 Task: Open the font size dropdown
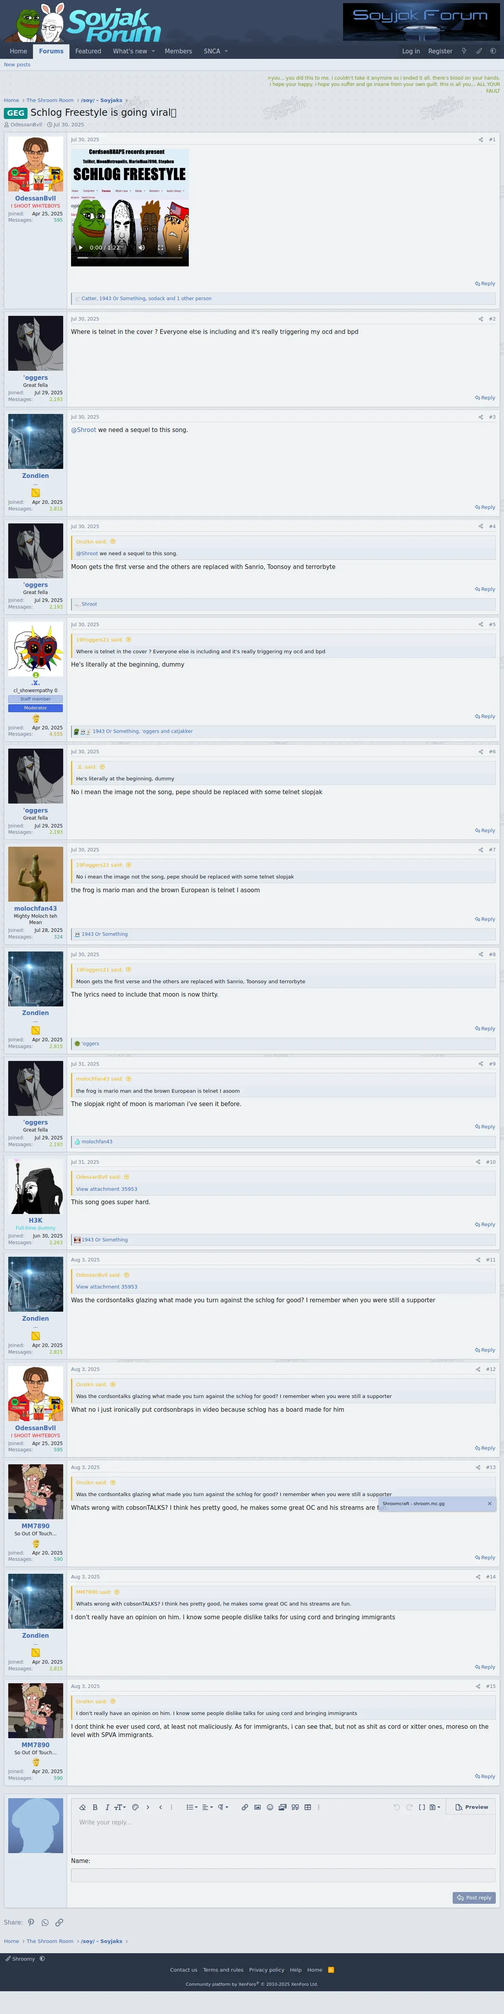[121, 1807]
